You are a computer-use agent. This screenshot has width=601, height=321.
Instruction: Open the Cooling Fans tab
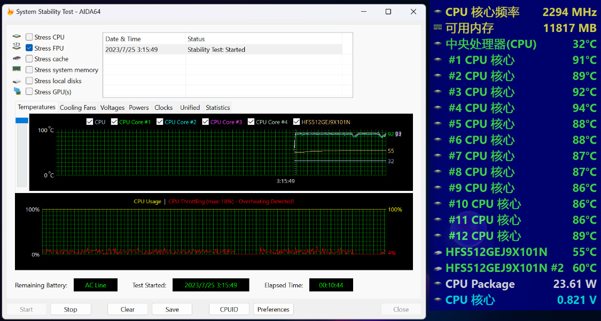click(x=78, y=108)
